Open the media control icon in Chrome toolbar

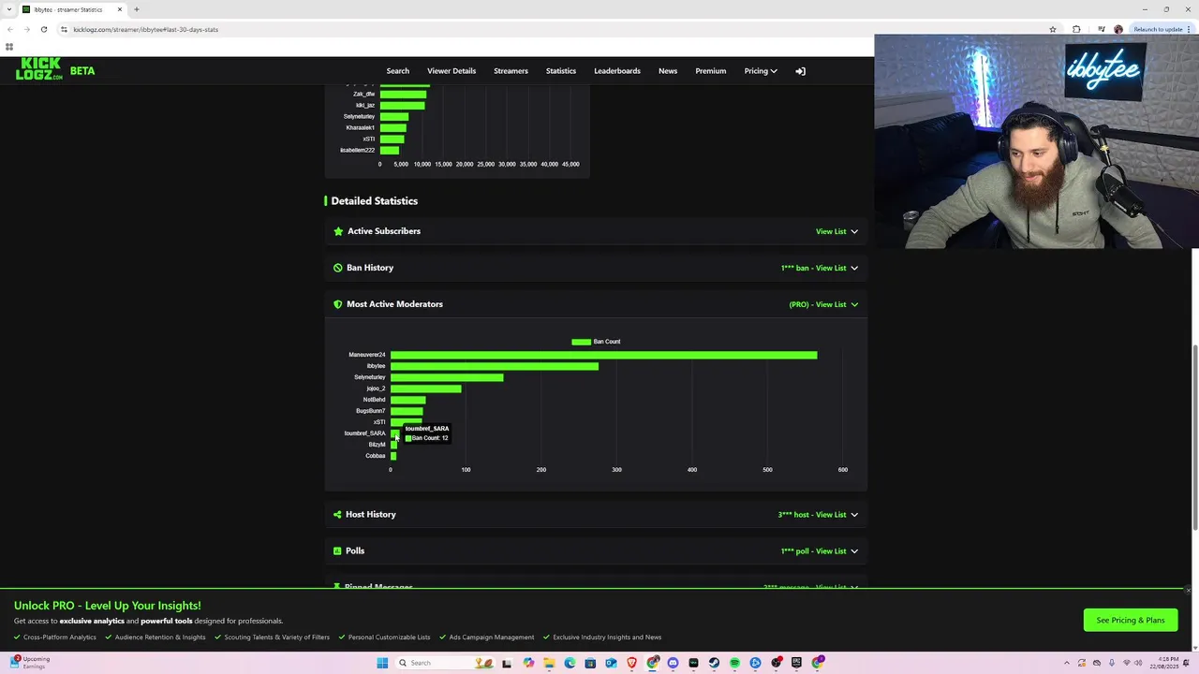click(x=1101, y=29)
